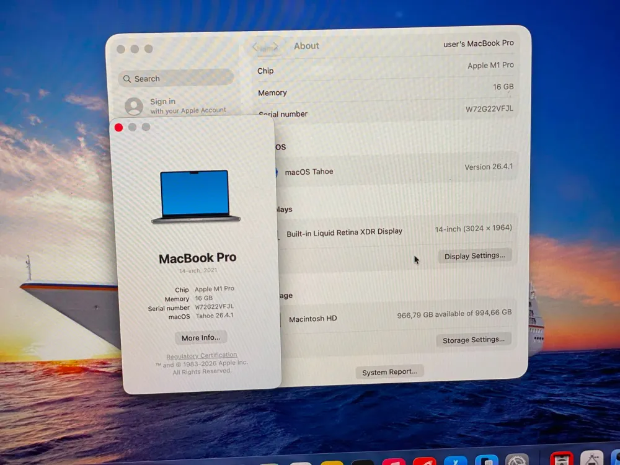The height and width of the screenshot is (465, 620).
Task: Open Display Settings… button
Action: [474, 256]
